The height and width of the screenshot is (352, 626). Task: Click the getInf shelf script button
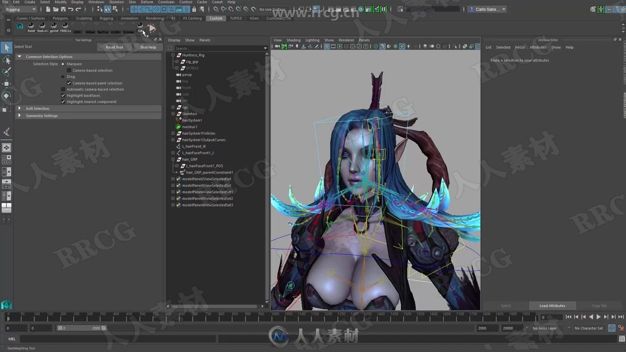tap(54, 27)
